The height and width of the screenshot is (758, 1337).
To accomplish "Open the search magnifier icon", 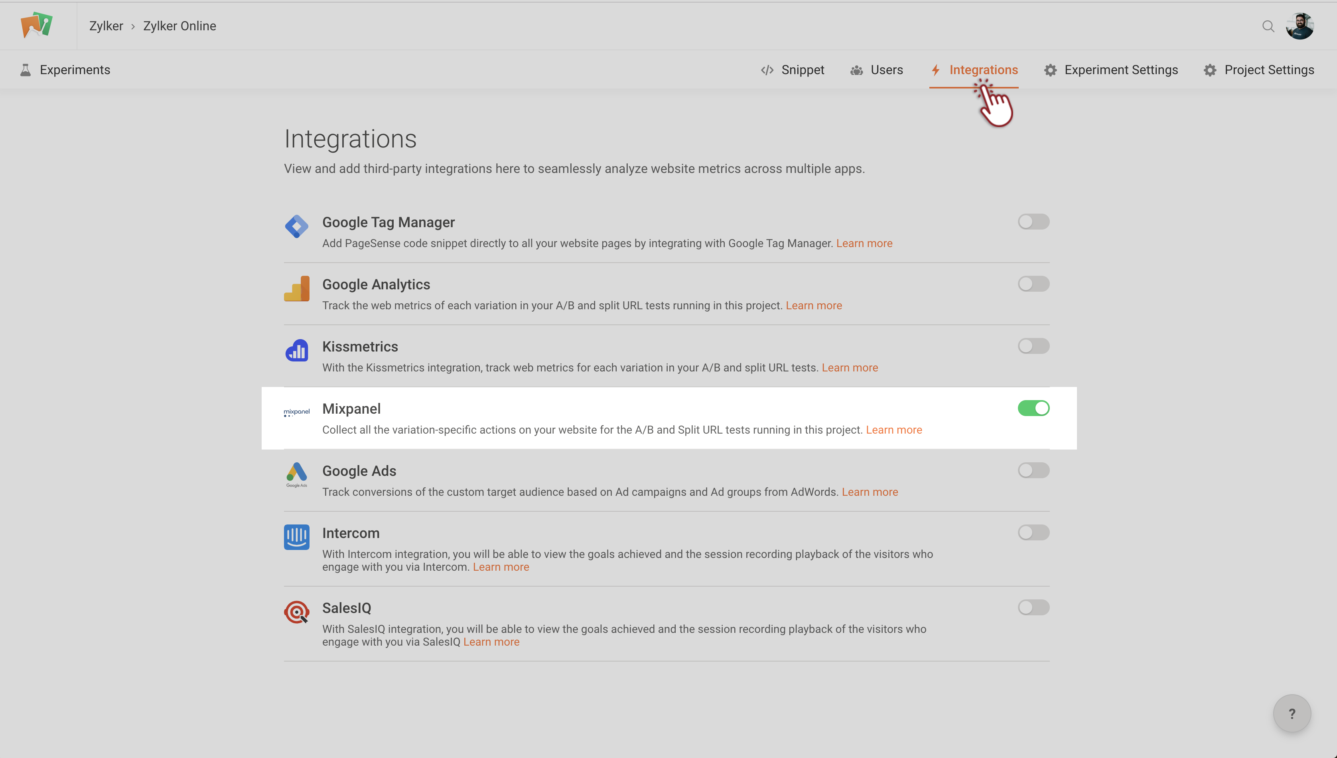I will (1268, 26).
